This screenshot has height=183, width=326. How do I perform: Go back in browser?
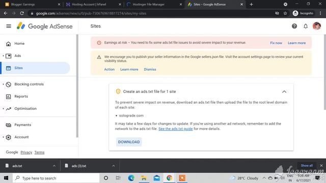tap(6, 13)
